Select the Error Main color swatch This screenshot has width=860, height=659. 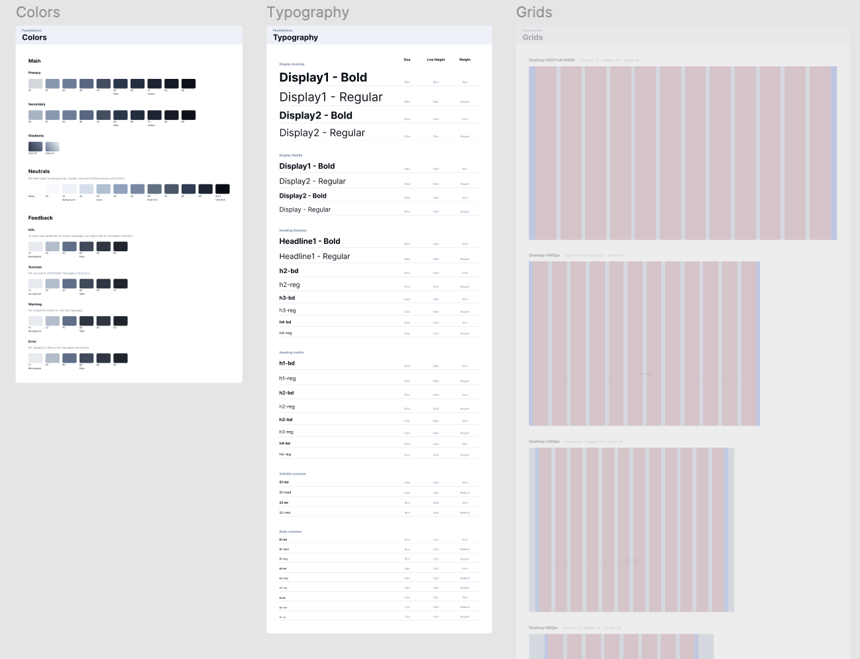pos(87,359)
